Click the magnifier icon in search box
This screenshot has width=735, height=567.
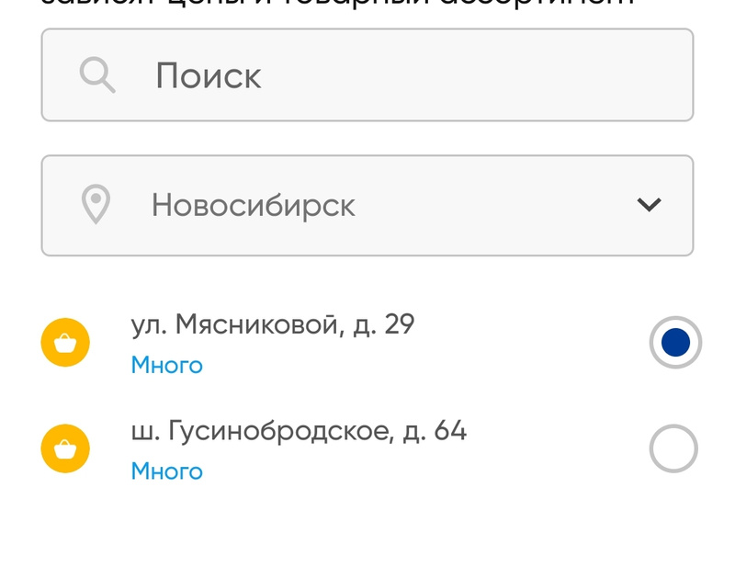96,74
